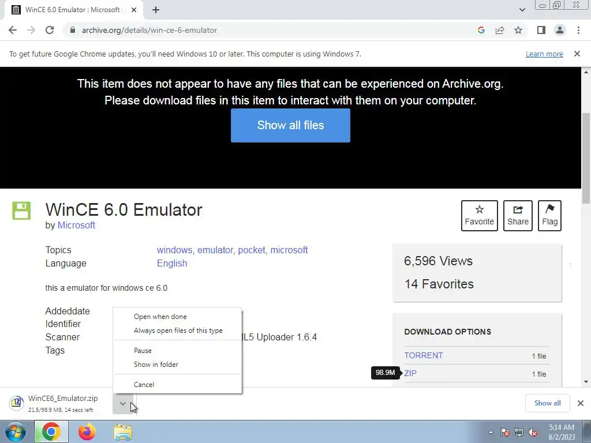Viewport: 591px width, 443px height.
Task: Click the Share button
Action: 518,216
